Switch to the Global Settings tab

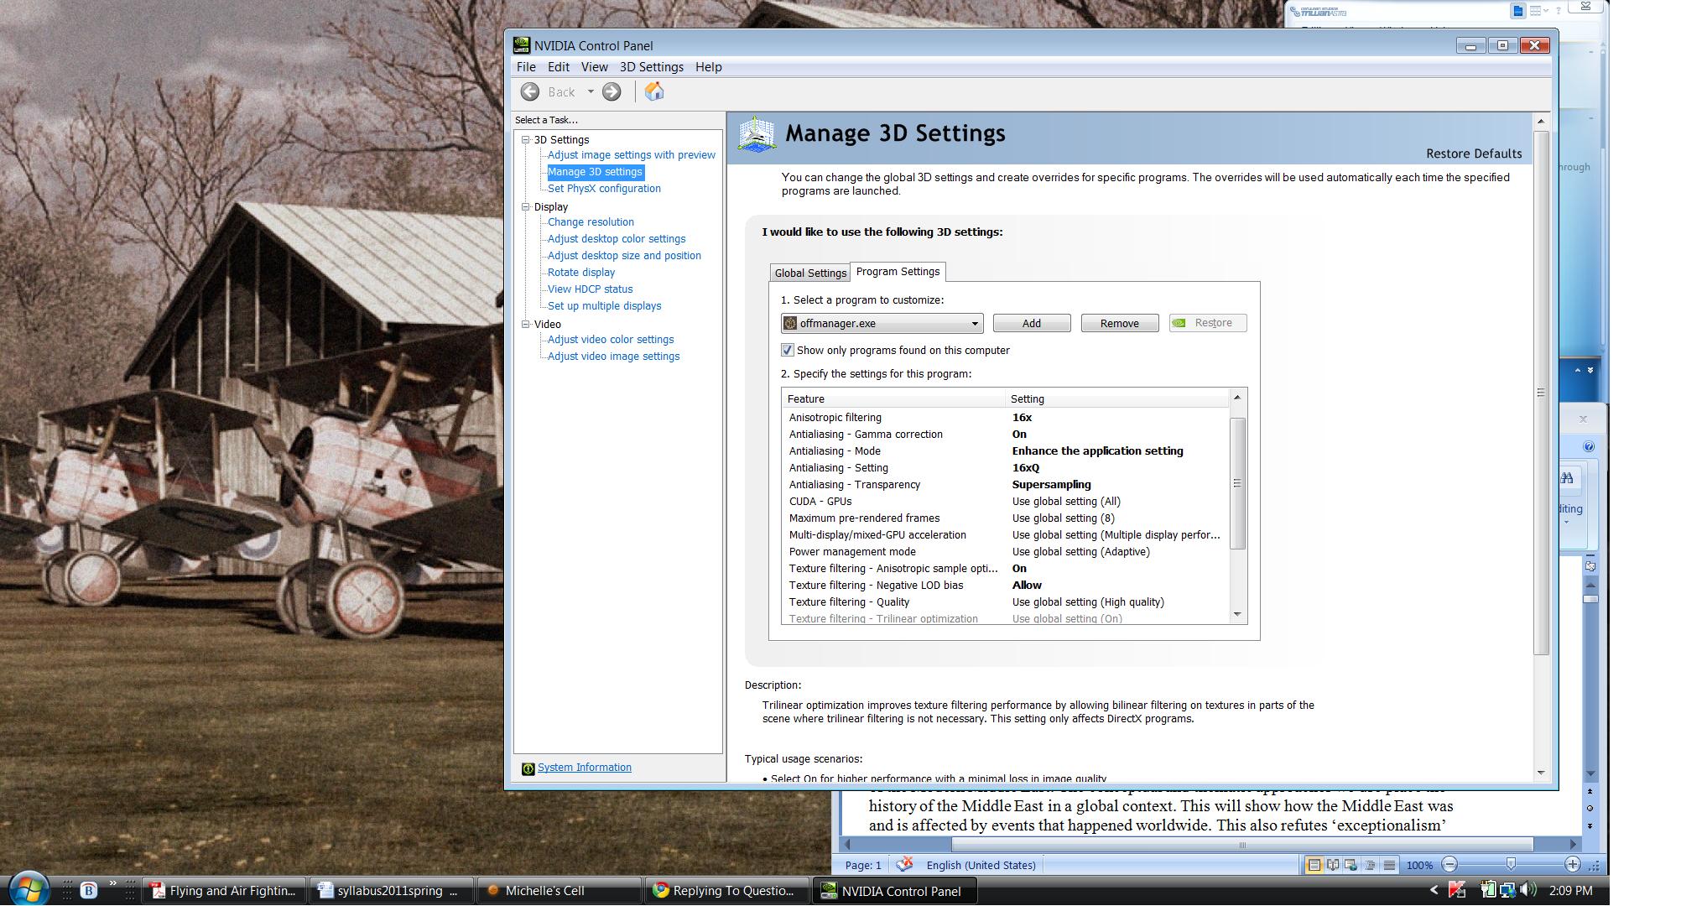click(x=810, y=273)
